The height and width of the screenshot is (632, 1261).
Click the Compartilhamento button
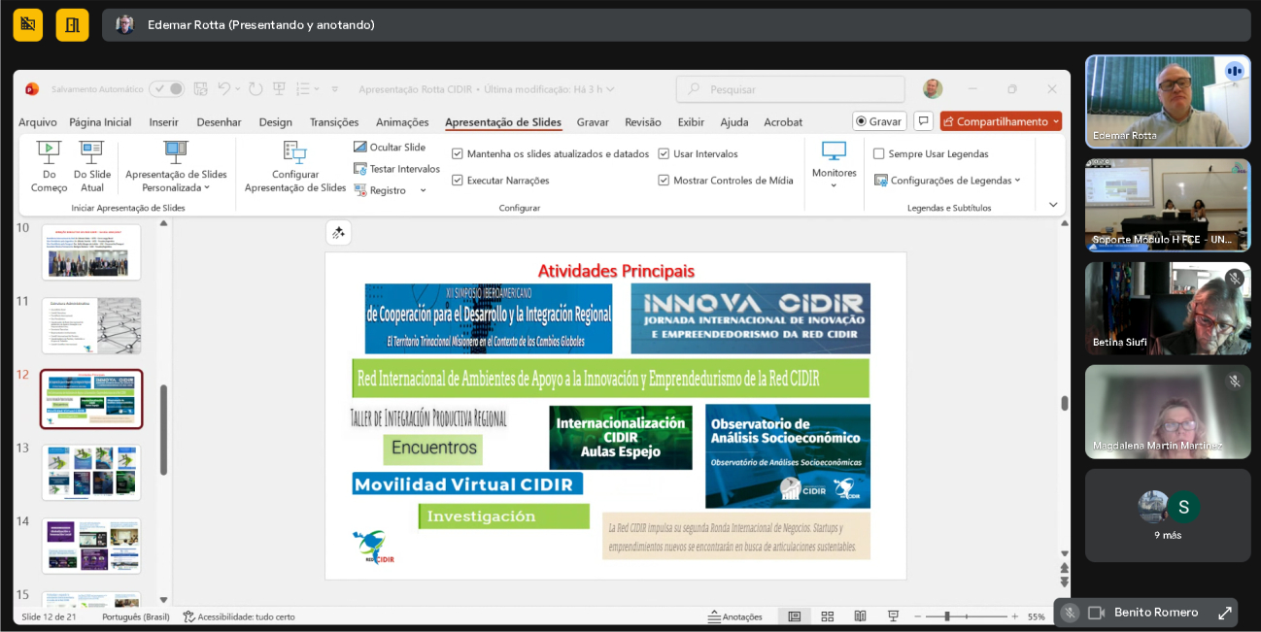coord(1001,121)
